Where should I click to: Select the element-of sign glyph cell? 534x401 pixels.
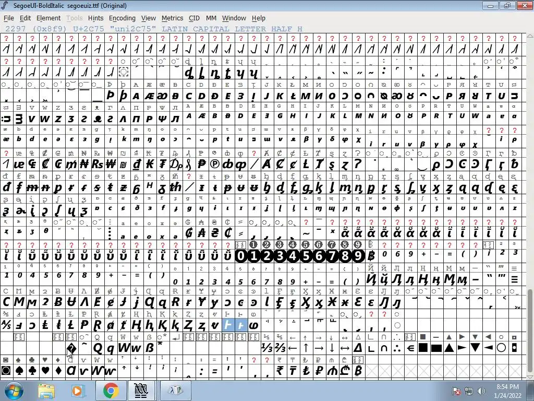pyautogui.click(x=410, y=348)
